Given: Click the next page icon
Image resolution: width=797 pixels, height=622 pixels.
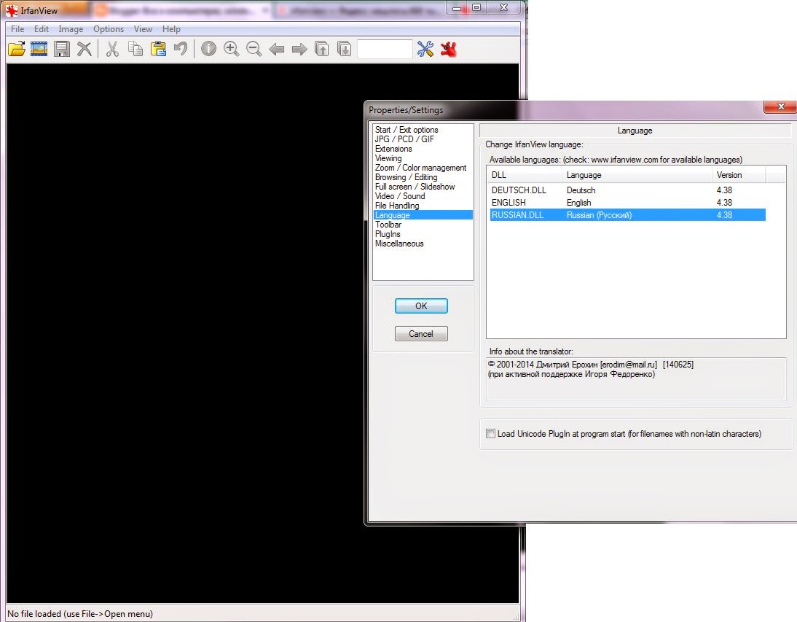Looking at the screenshot, I should pyautogui.click(x=344, y=49).
